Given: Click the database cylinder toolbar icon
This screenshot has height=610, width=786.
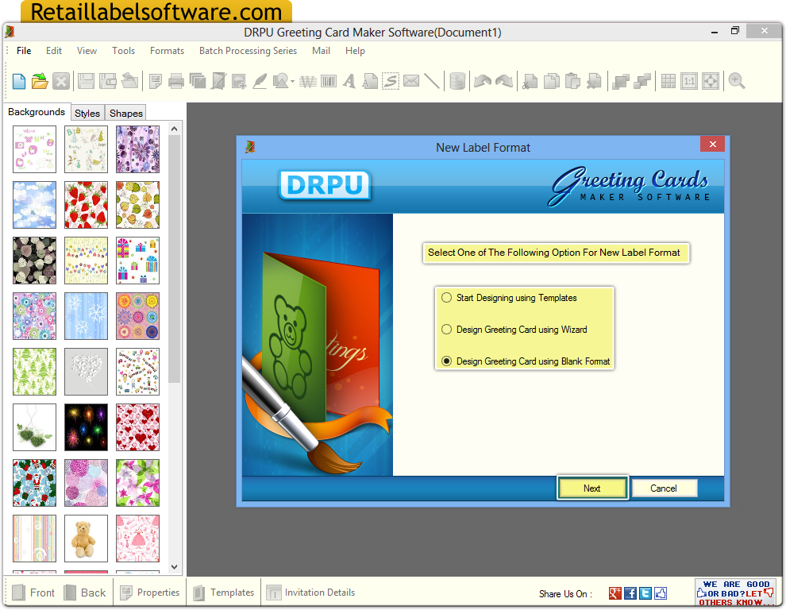Looking at the screenshot, I should 457,81.
